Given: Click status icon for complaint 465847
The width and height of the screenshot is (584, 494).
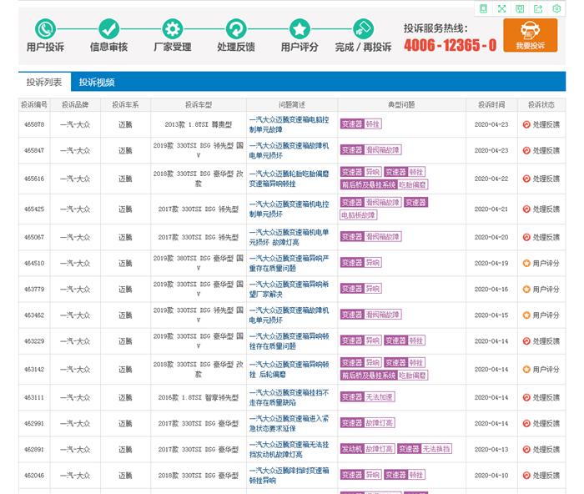Looking at the screenshot, I should click(526, 150).
